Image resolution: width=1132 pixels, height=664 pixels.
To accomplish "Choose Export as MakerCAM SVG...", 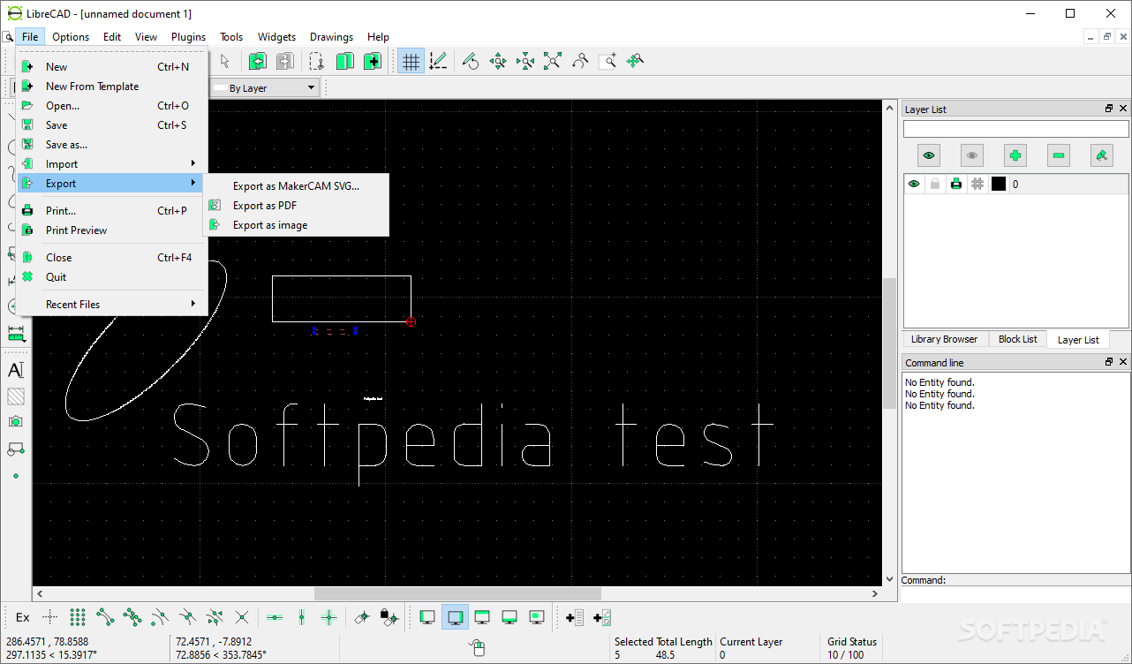I will coord(296,185).
